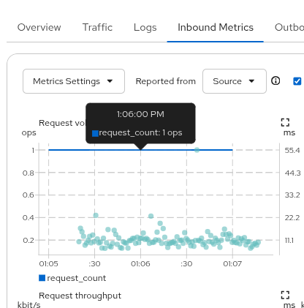This screenshot has height=308, width=304.
Task: Click the Source dropdown caret arrow
Action: click(251, 81)
